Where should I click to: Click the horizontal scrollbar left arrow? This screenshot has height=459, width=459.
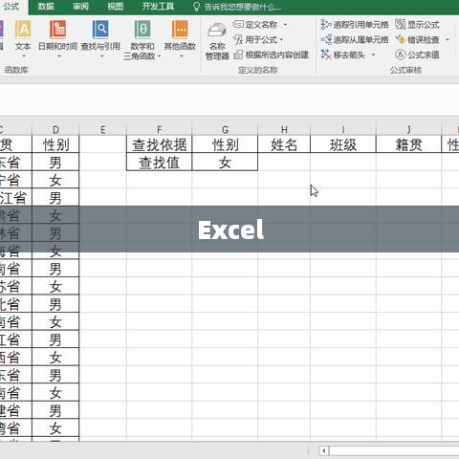[324, 450]
